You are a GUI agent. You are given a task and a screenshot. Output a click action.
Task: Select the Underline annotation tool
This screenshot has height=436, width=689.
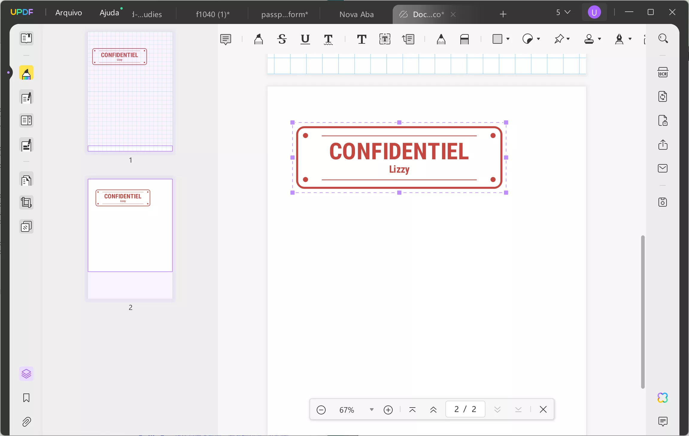305,39
